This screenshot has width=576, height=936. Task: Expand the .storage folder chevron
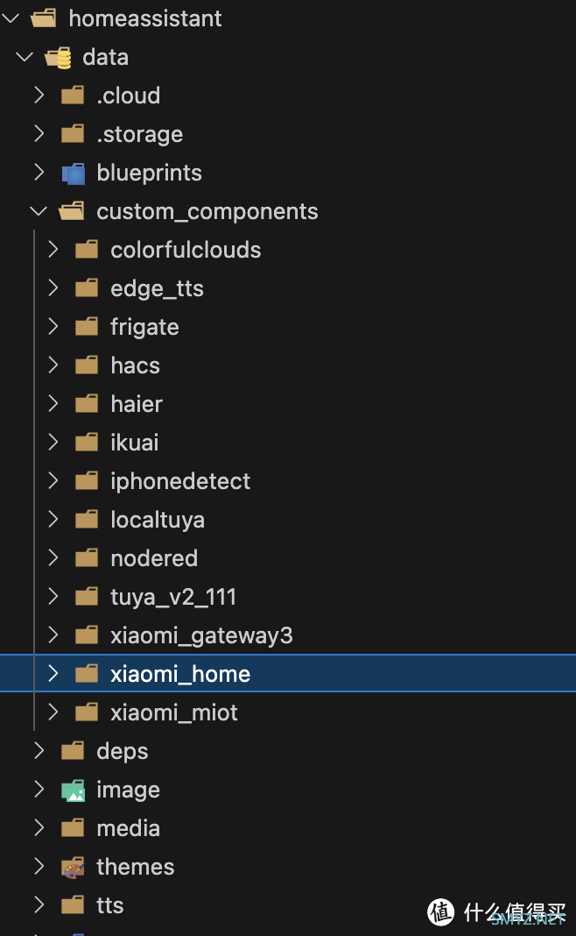pos(39,134)
